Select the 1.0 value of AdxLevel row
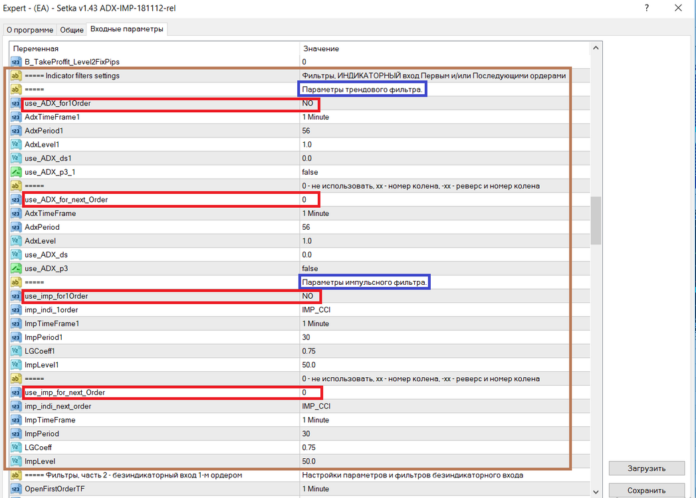696x498 pixels. pyautogui.click(x=306, y=241)
